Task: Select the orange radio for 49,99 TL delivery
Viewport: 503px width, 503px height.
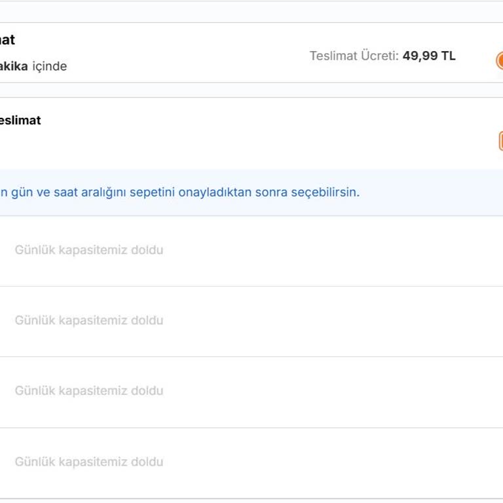Action: tap(500, 60)
